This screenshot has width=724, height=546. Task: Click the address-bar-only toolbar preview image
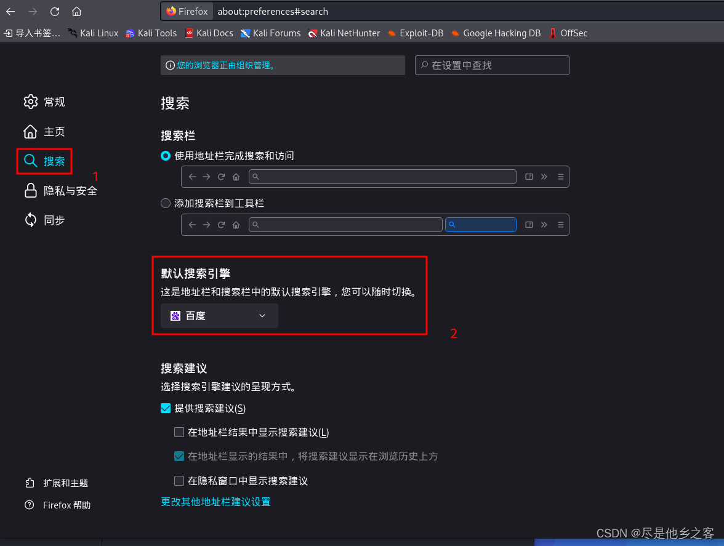point(375,177)
